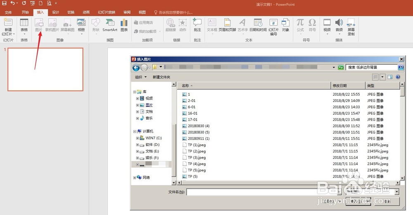Click the Back arrow in Insert Picture dialog
413x215 pixels.
[x=136, y=68]
